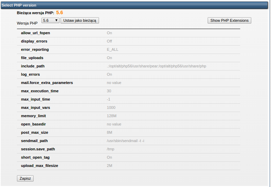
Task: Click the open_basedir 'no value' text
Action: click(114, 124)
